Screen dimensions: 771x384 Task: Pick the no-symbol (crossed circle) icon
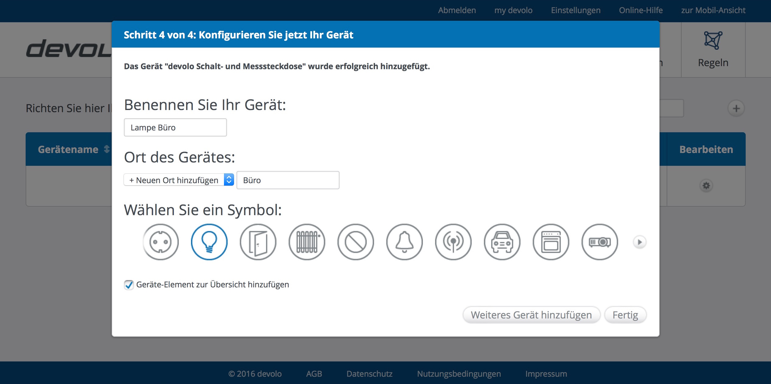click(356, 242)
